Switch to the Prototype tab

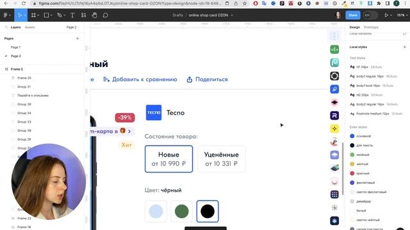pos(371,27)
